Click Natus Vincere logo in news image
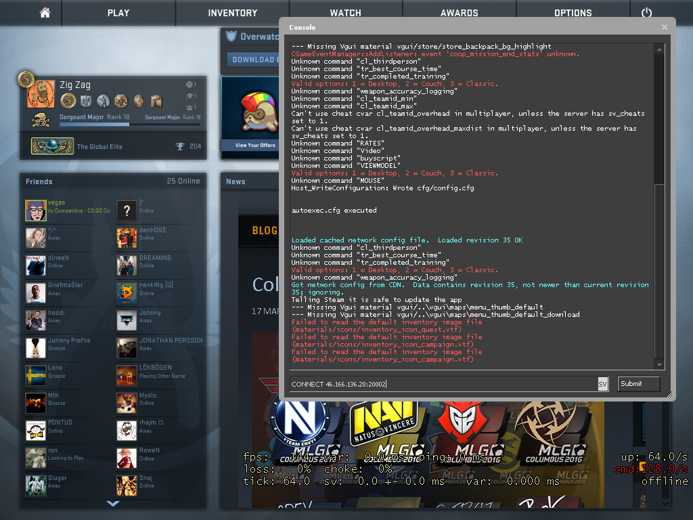The image size is (693, 520). click(x=384, y=422)
